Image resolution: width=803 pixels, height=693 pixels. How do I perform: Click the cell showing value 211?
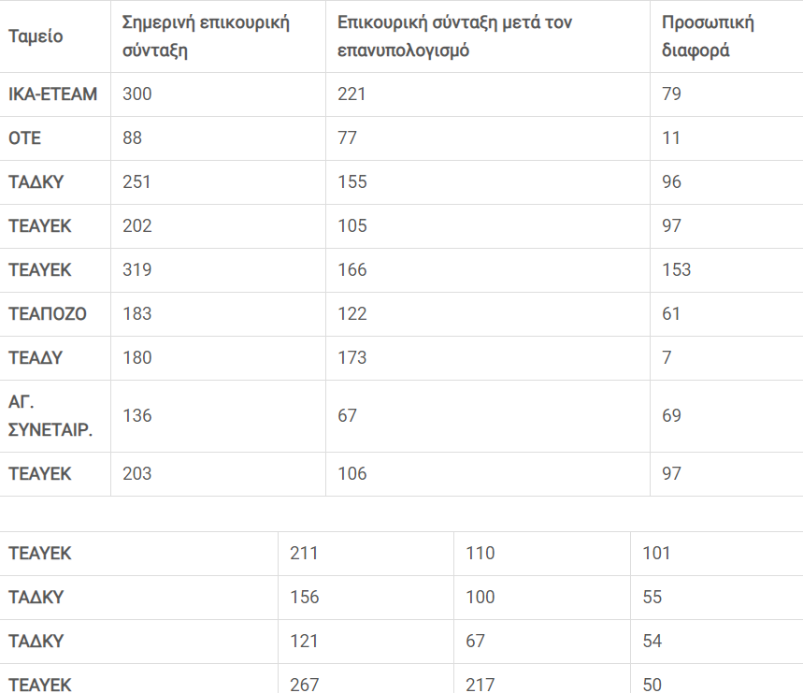coord(305,554)
